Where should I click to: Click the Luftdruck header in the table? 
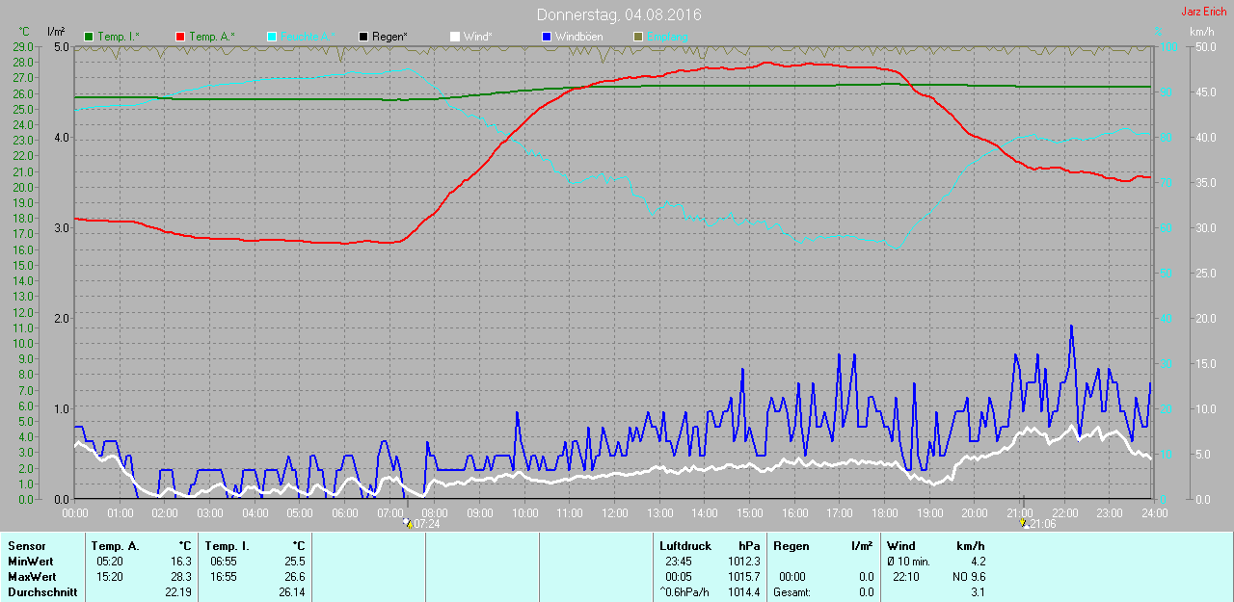click(684, 546)
